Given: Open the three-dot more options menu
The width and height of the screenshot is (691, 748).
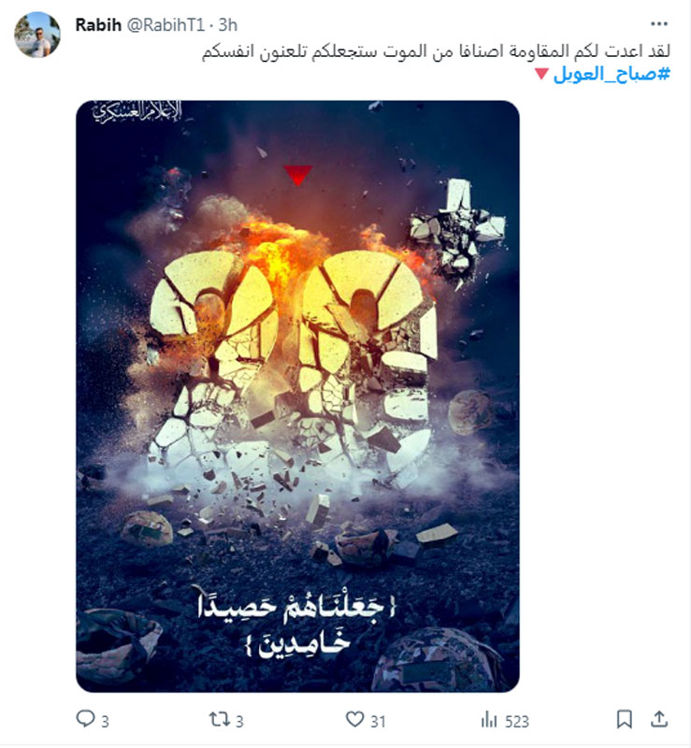Looking at the screenshot, I should pyautogui.click(x=659, y=24).
